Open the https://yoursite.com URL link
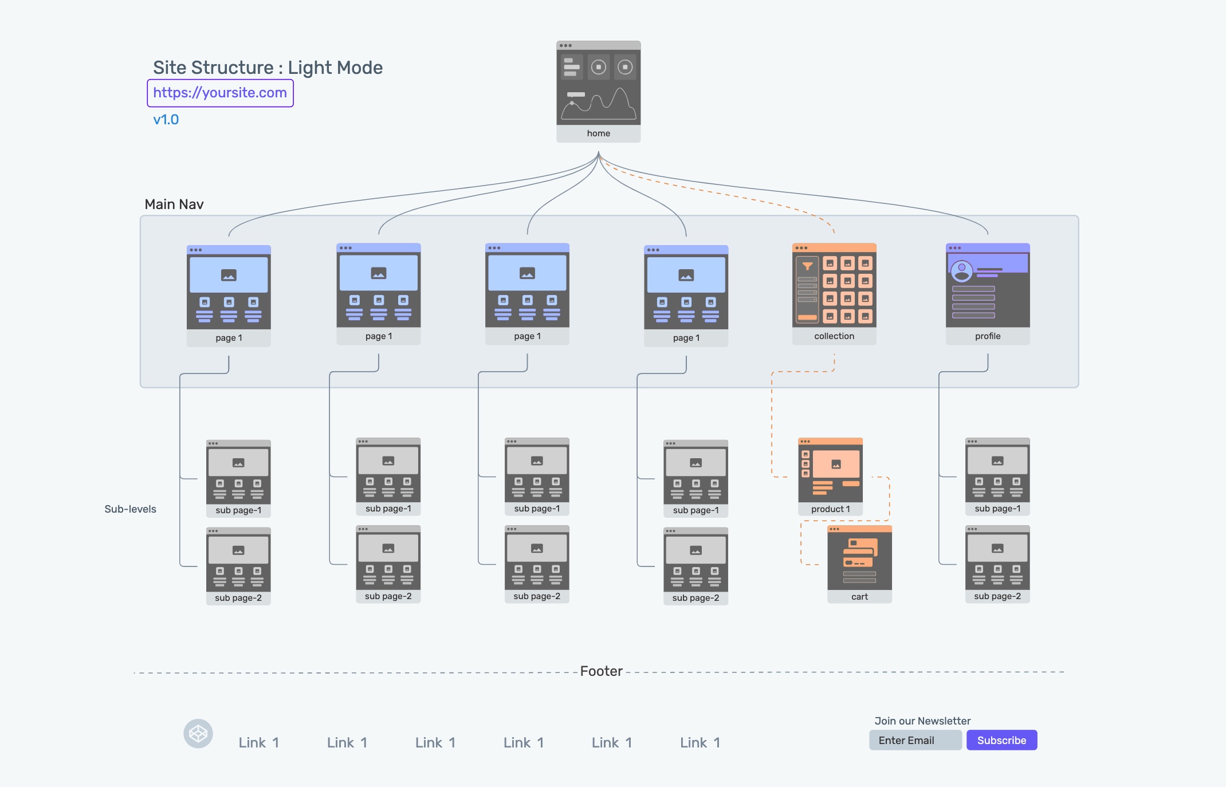 point(220,93)
